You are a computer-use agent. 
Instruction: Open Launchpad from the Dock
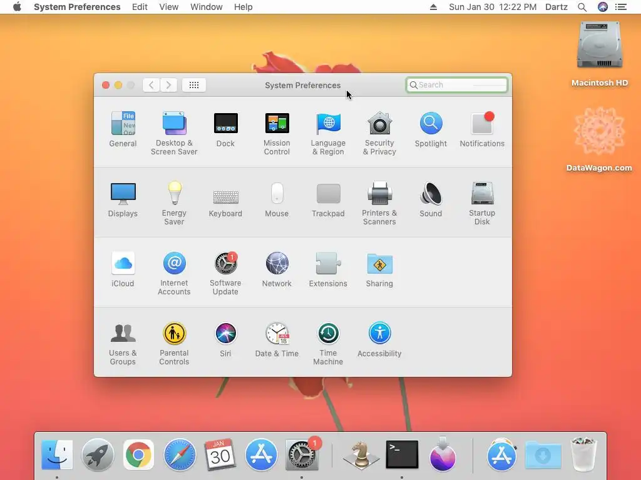(98, 455)
